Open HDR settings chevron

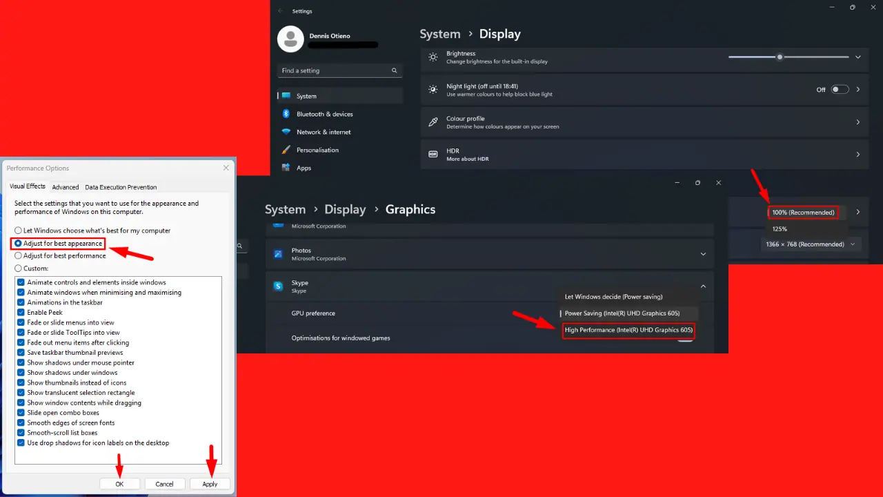point(858,155)
